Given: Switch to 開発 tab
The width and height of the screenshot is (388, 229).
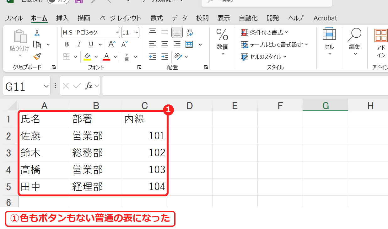Looking at the screenshot, I should (273, 18).
